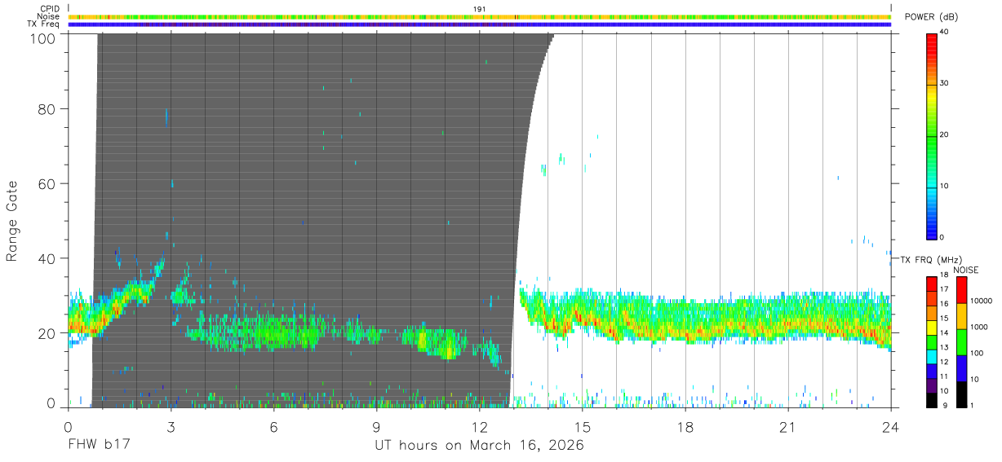The height and width of the screenshot is (462, 1002).
Task: Click the noise color strip at top
Action: coord(480,16)
